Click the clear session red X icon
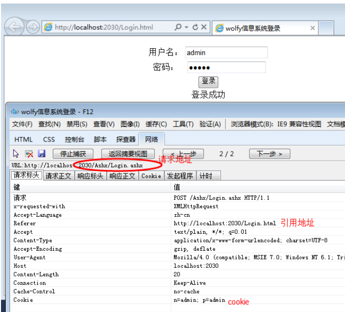 coord(29,154)
